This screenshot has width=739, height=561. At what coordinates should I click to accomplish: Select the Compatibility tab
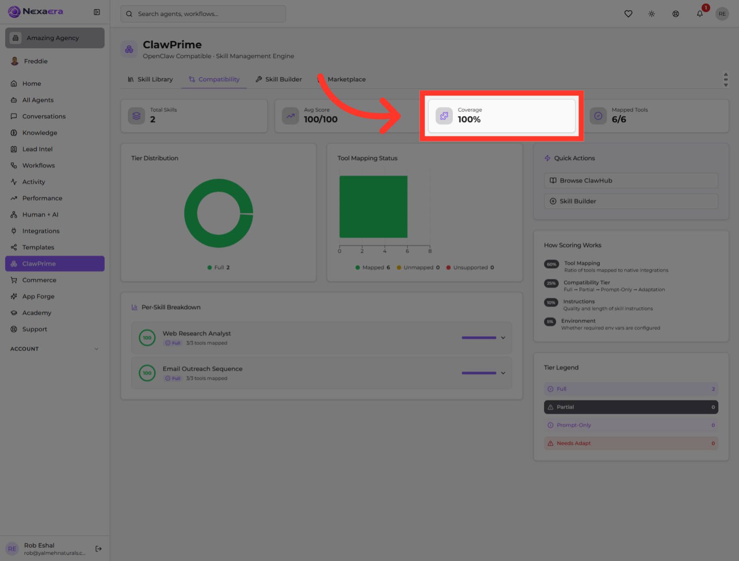pos(214,79)
